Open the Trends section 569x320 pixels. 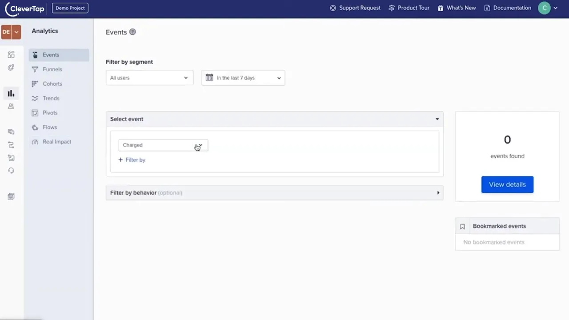[x=51, y=98]
